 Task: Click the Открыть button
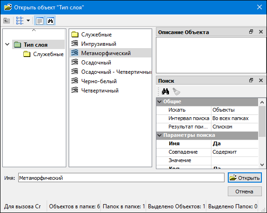click(245, 177)
